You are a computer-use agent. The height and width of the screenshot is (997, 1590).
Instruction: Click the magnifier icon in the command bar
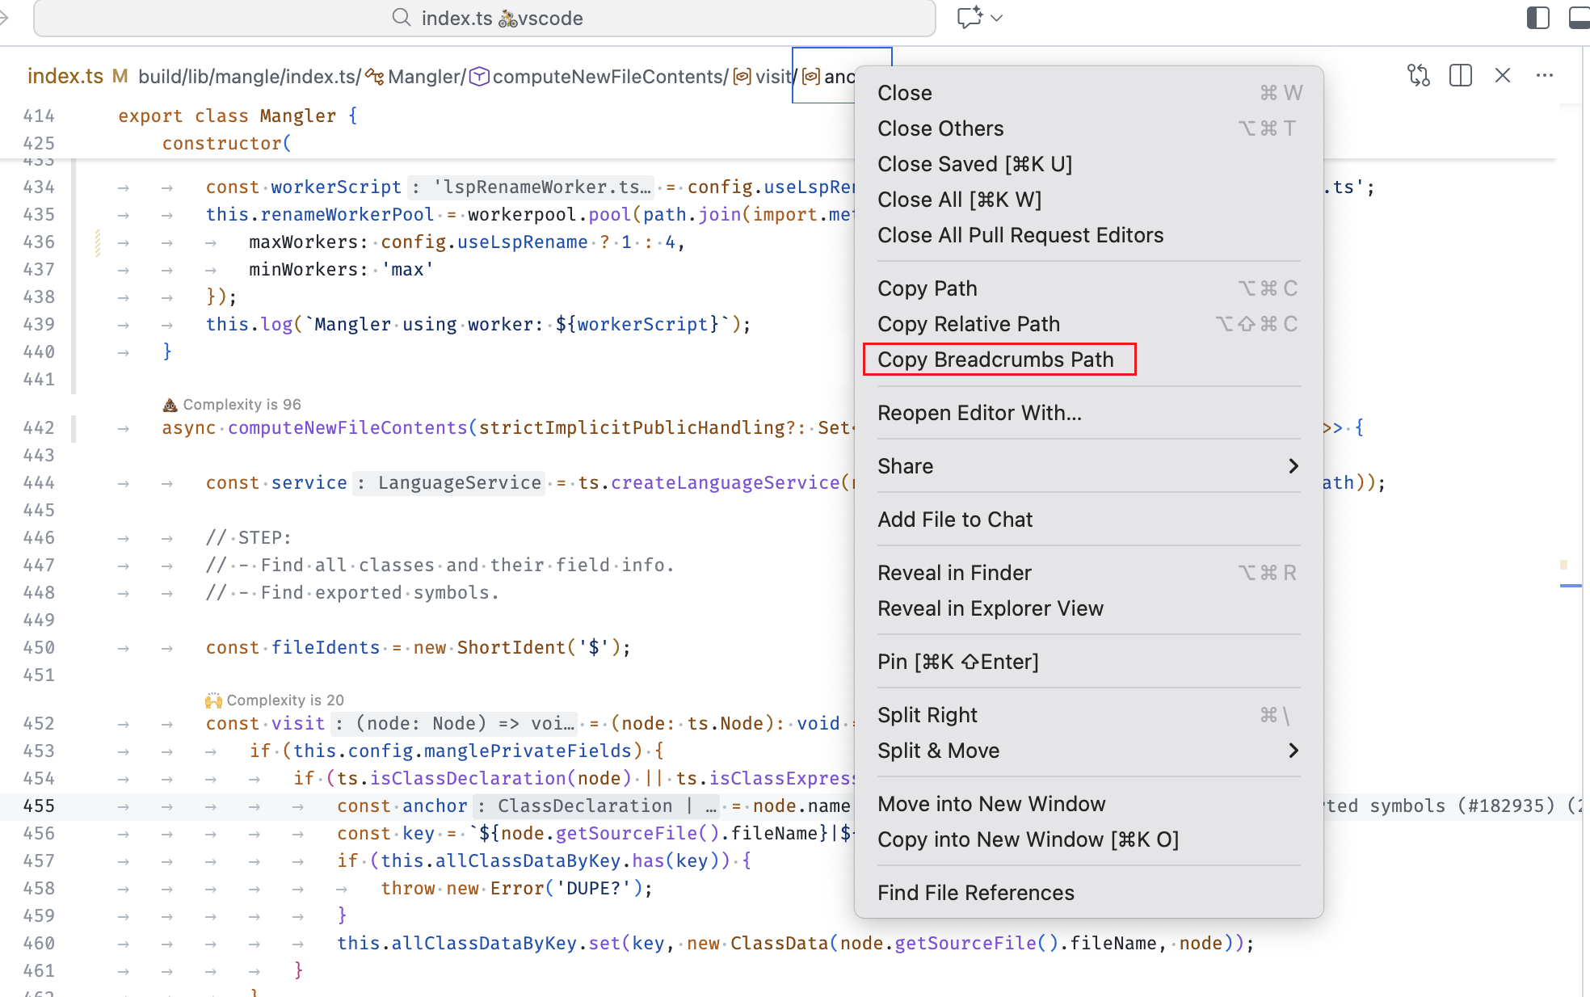tap(402, 18)
